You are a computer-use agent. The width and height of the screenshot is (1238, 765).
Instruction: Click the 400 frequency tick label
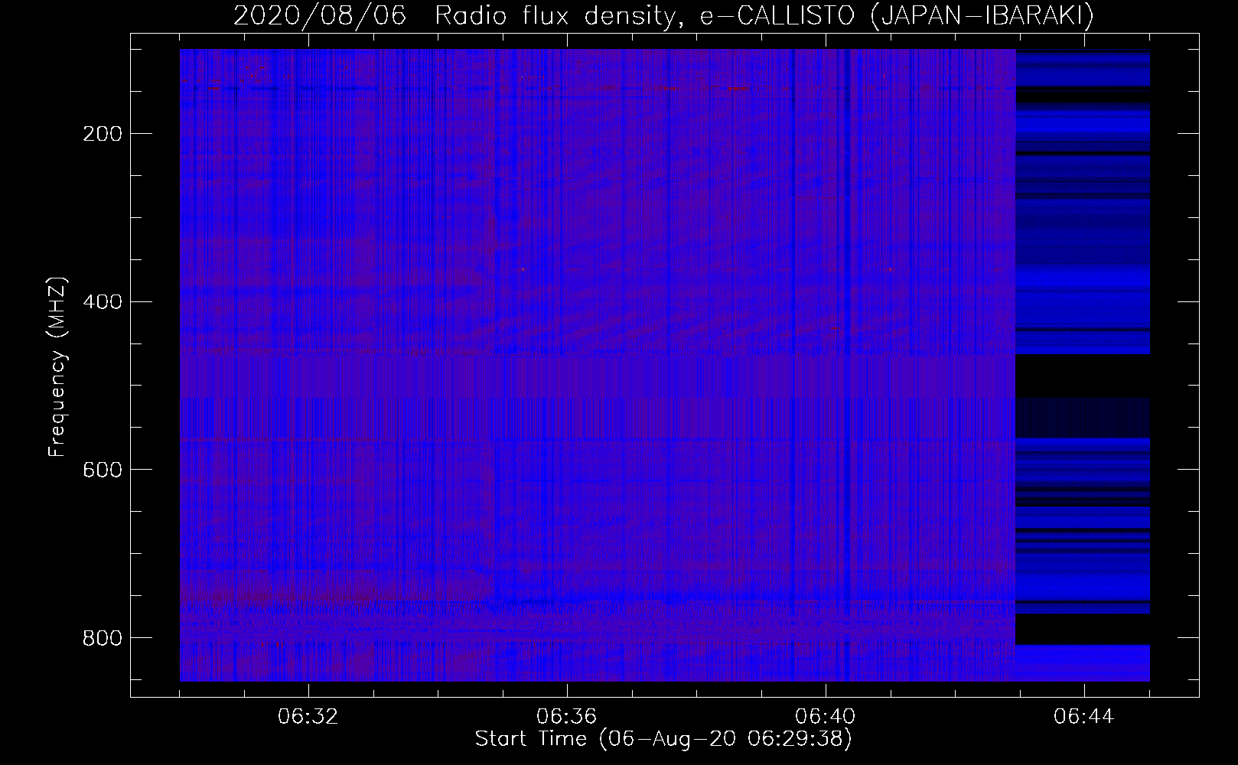click(101, 301)
